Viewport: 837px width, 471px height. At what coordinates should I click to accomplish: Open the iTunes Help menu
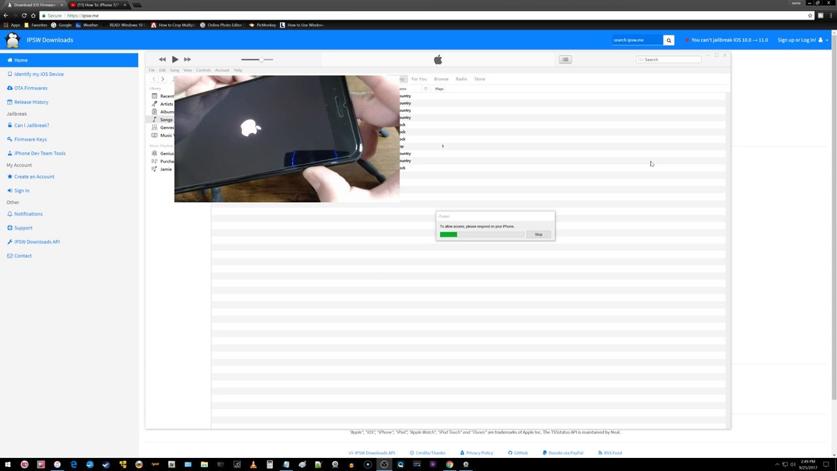click(x=238, y=70)
